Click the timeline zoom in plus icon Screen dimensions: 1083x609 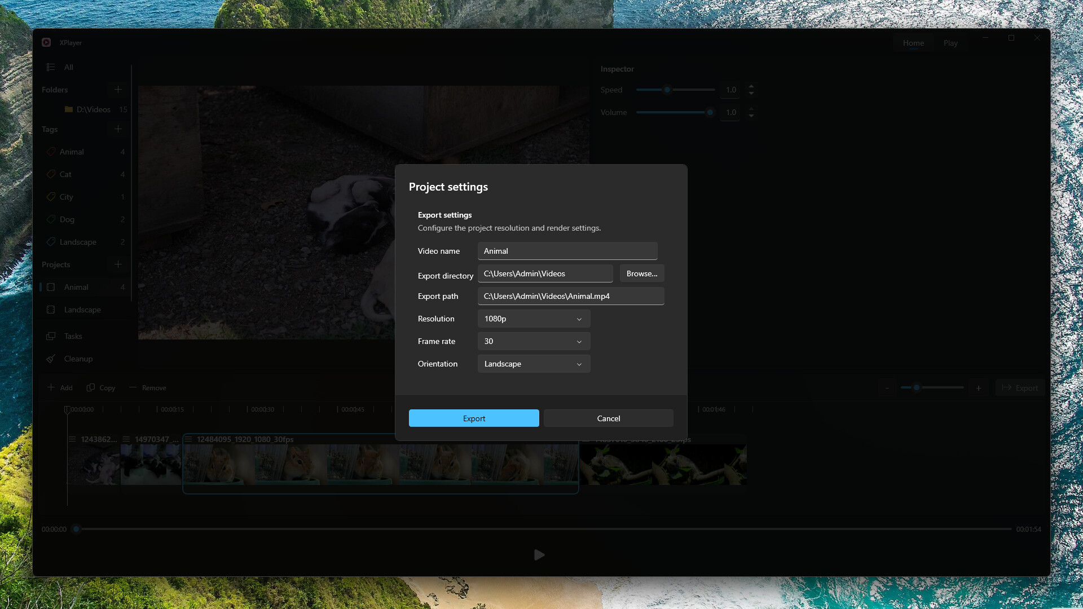coord(979,388)
